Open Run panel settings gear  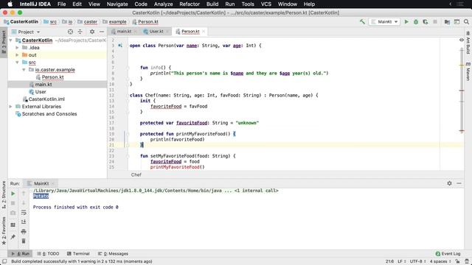[449, 183]
